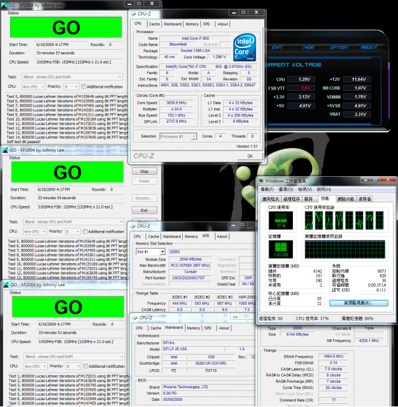The width and height of the screenshot is (398, 407).
Task: Click OK button in CPU-Z window
Action: 250,156
